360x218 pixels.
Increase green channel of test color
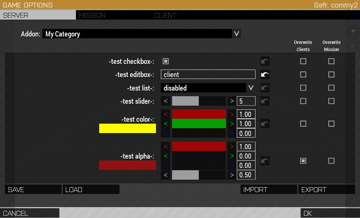(232, 124)
